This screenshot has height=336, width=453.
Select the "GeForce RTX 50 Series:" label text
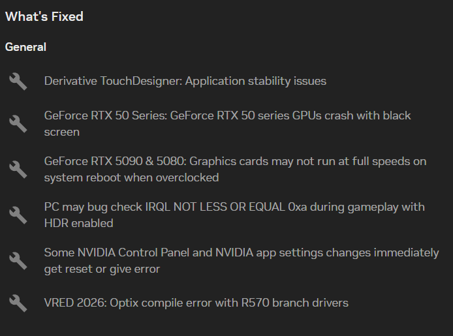(x=106, y=115)
